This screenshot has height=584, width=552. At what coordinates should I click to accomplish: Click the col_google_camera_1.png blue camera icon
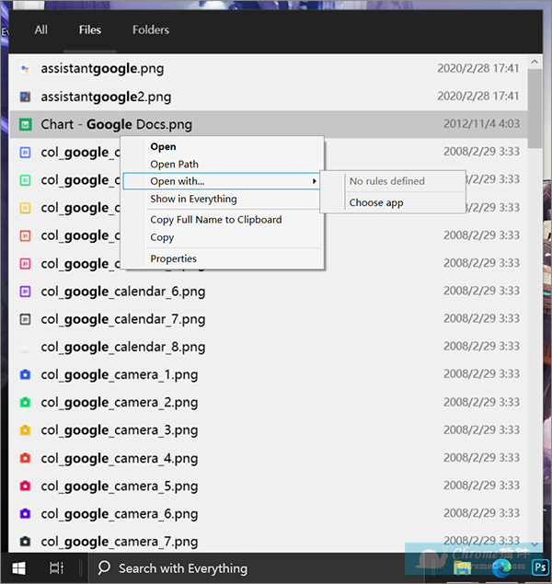point(26,375)
